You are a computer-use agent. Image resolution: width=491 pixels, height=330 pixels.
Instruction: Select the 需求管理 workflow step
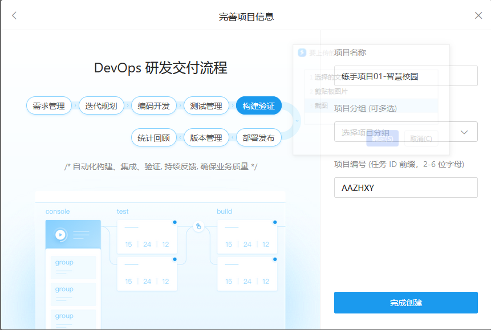(x=48, y=106)
